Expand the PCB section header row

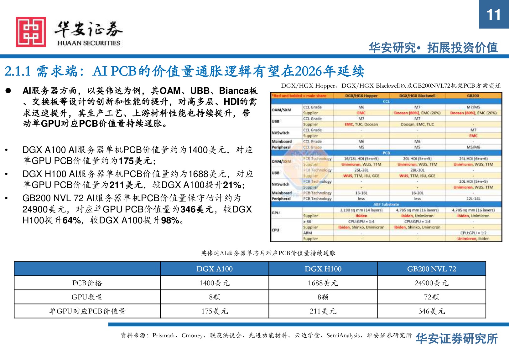click(387, 153)
